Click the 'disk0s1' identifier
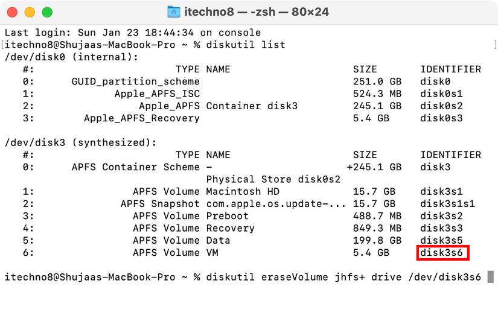The width and height of the screenshot is (498, 324). pos(441,94)
